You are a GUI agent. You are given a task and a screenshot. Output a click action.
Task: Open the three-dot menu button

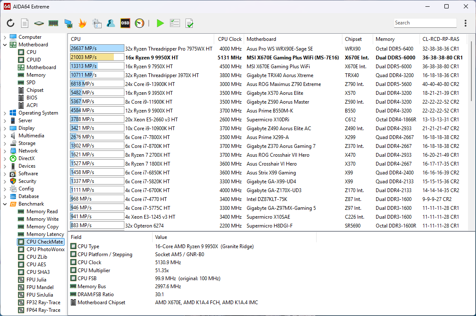465,23
